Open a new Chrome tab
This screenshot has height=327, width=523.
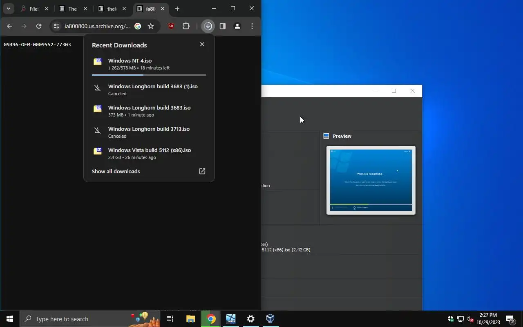(x=177, y=9)
